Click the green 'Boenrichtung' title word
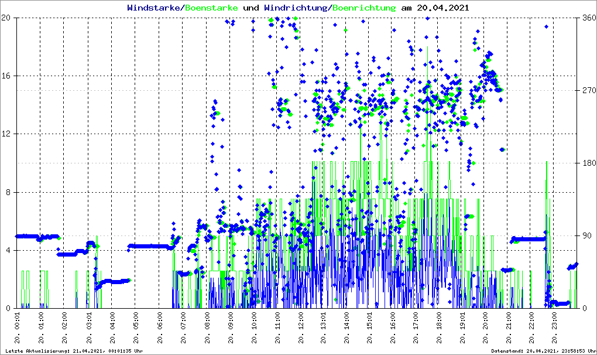The height and width of the screenshot is (355, 597). pyautogui.click(x=365, y=8)
